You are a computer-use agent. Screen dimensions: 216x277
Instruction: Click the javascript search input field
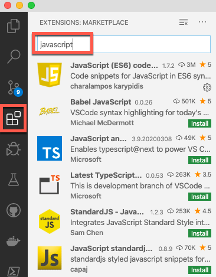click(124, 44)
